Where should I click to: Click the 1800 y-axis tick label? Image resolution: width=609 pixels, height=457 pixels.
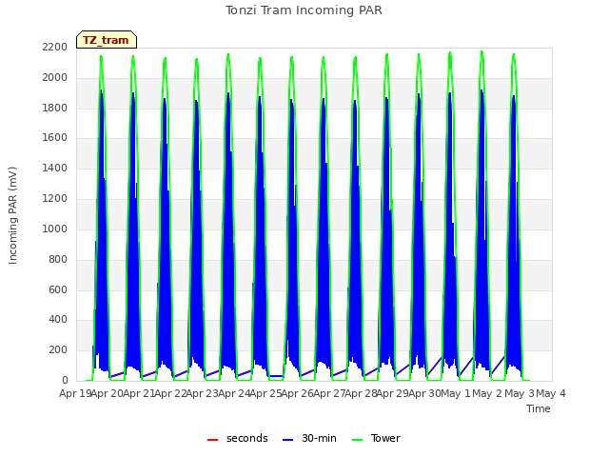click(x=55, y=108)
